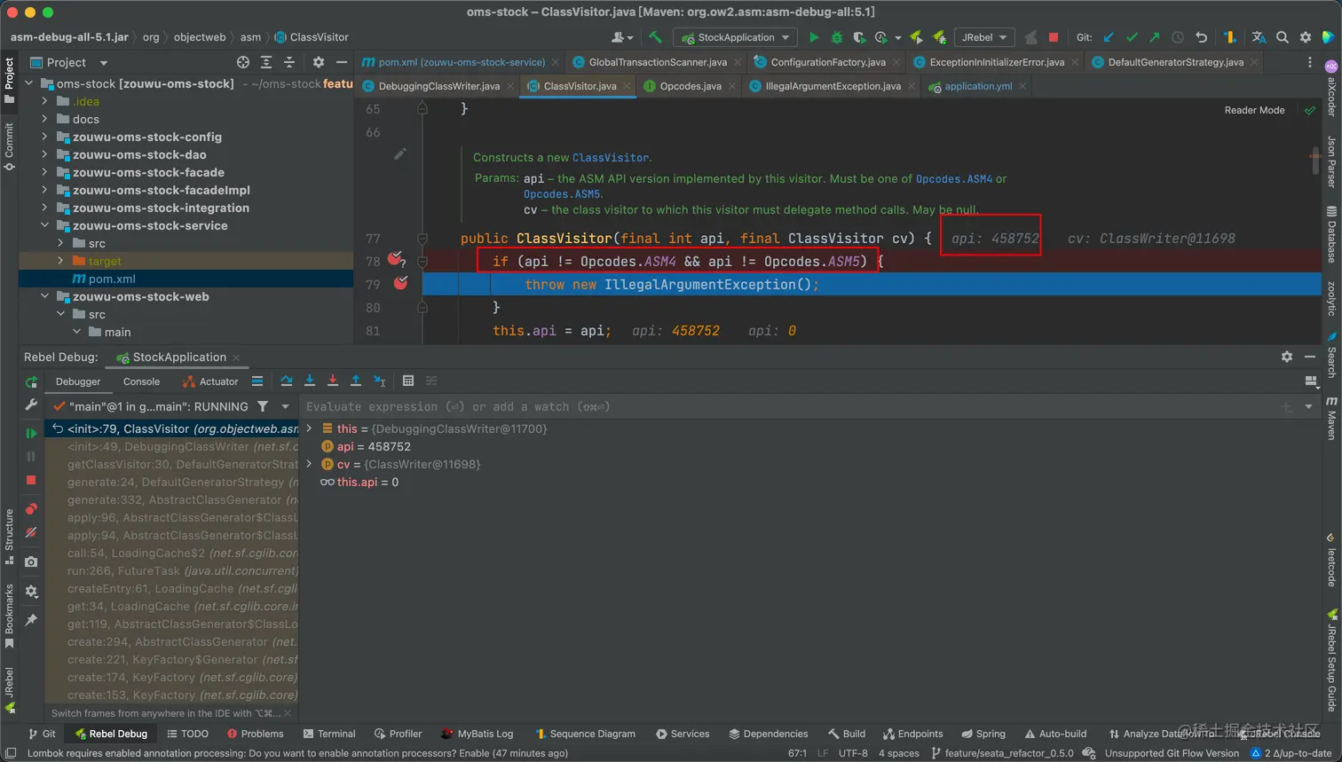The height and width of the screenshot is (762, 1342).
Task: Resume program with green play-bar icon
Action: coord(31,433)
